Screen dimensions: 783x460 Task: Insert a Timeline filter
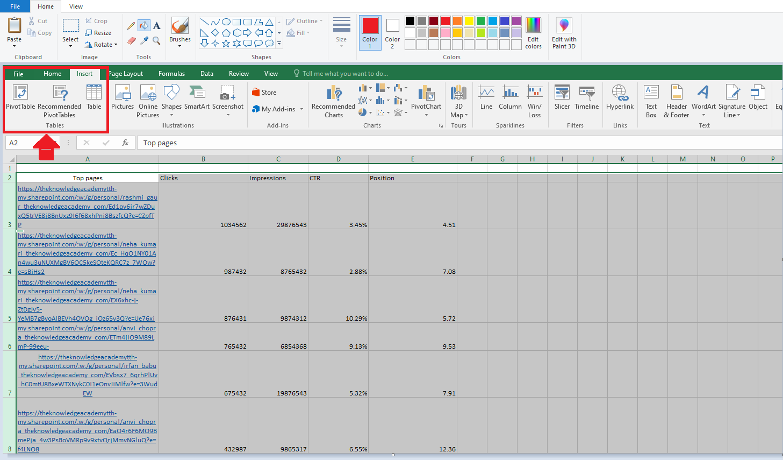pos(586,98)
